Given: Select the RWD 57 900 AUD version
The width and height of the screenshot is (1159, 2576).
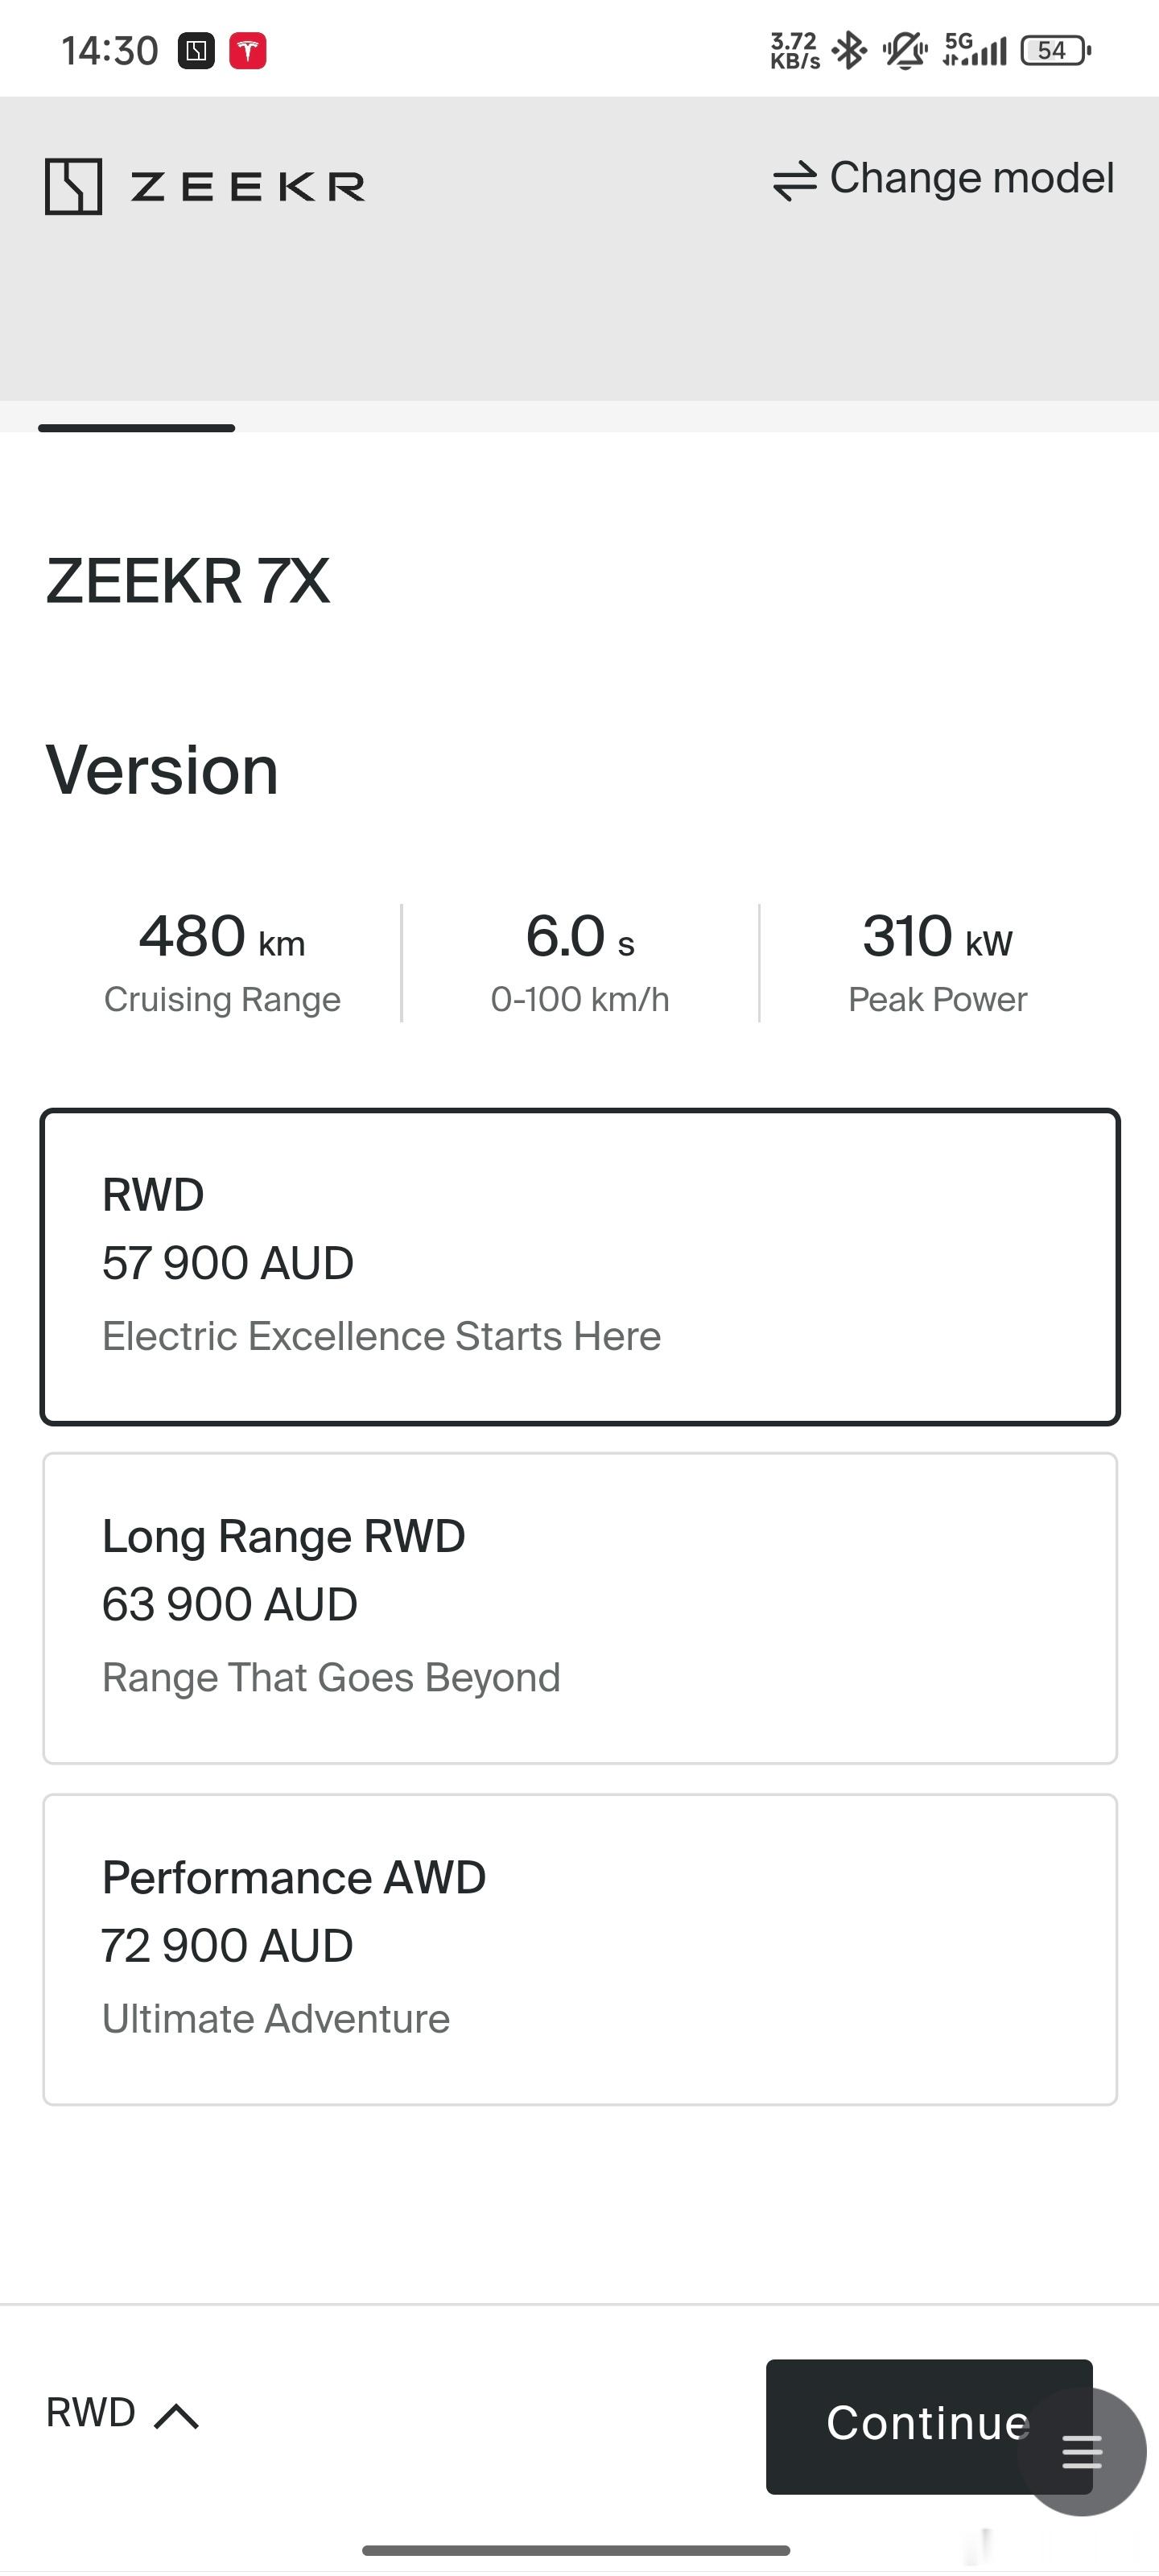Looking at the screenshot, I should pyautogui.click(x=580, y=1266).
